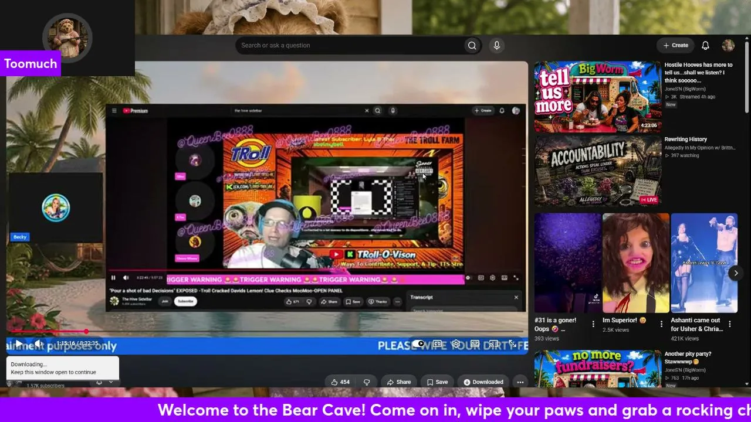Open the outer player settings gear
751x422 pixels.
tap(456, 344)
